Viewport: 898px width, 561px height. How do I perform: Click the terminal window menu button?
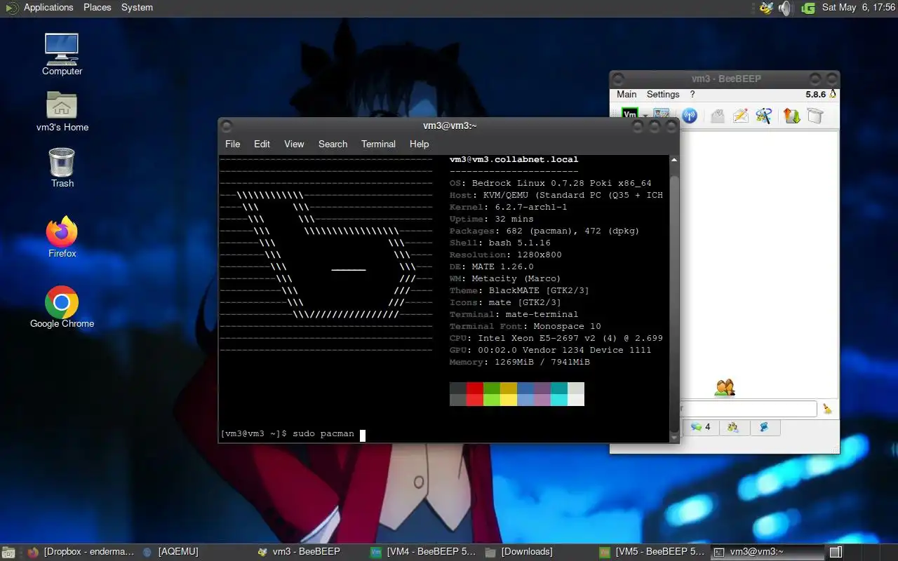227,126
